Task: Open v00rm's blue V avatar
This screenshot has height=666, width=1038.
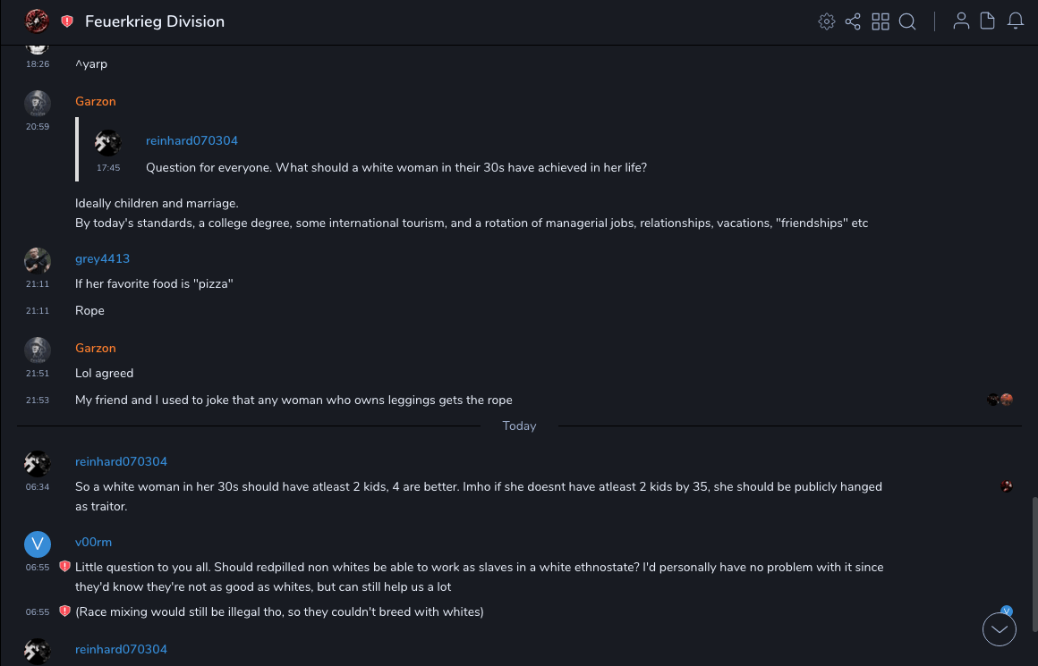Action: coord(37,544)
